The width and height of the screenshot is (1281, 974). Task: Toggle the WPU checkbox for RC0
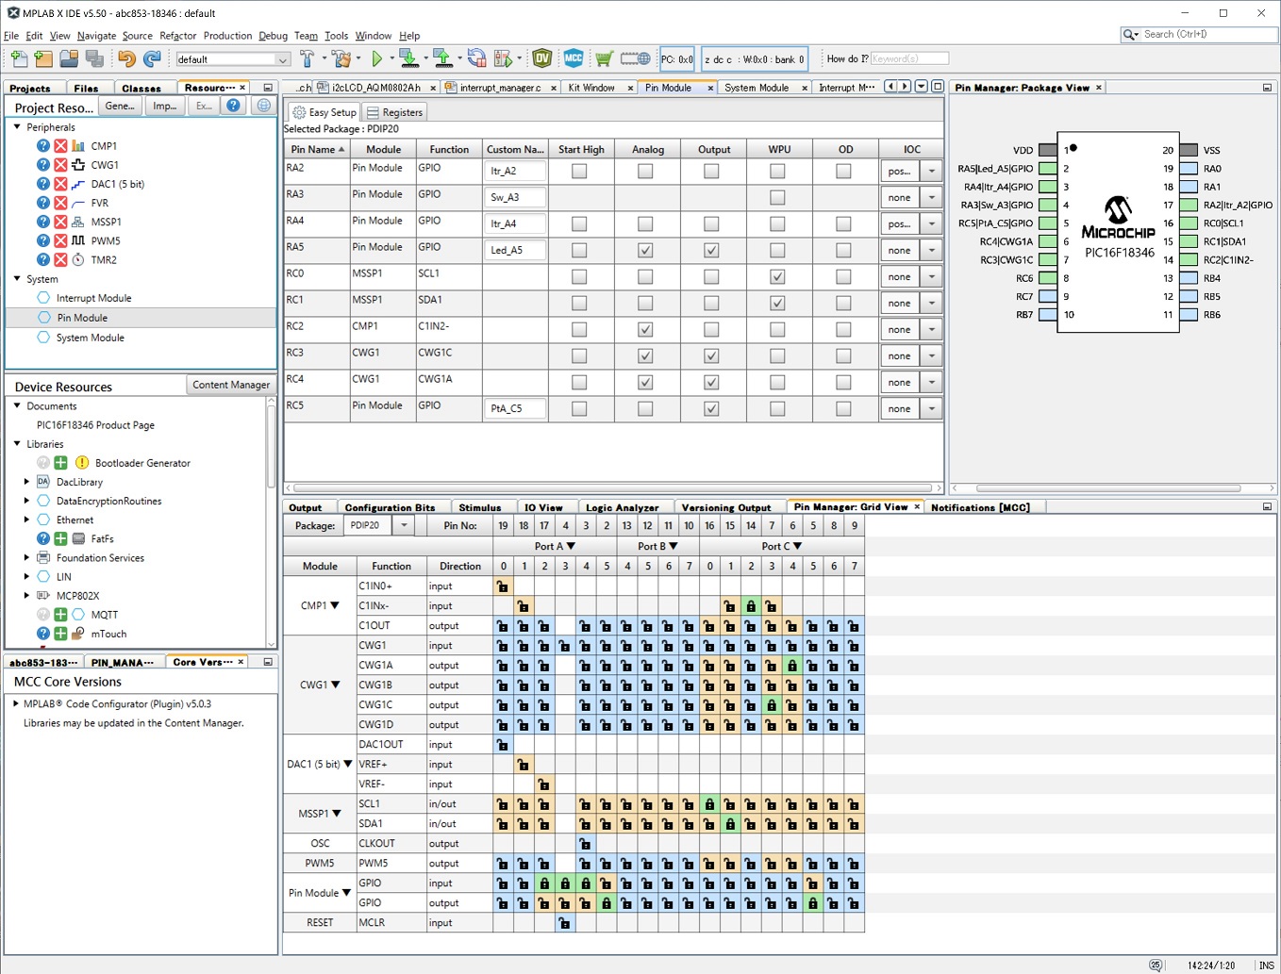(x=777, y=277)
